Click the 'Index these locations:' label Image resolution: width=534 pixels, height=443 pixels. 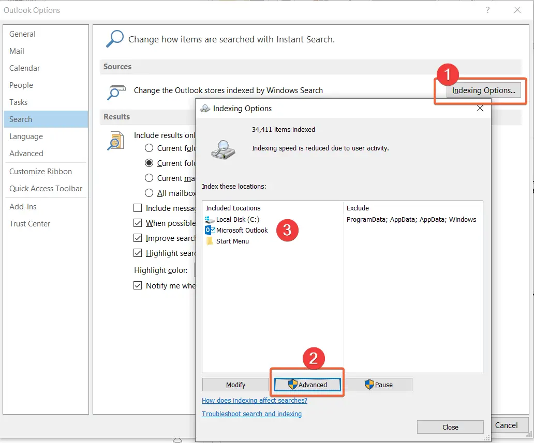[234, 187]
